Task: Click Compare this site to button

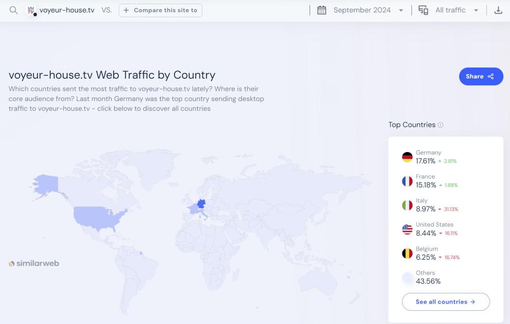Action: pos(161,10)
